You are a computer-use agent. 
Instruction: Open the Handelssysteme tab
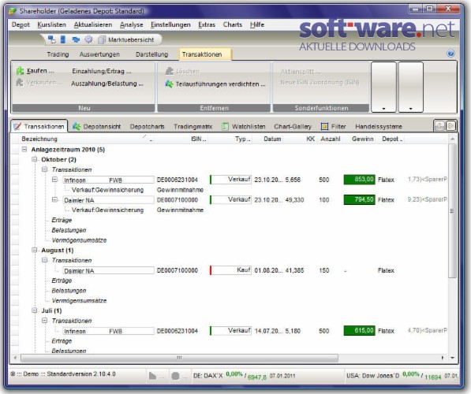(379, 127)
